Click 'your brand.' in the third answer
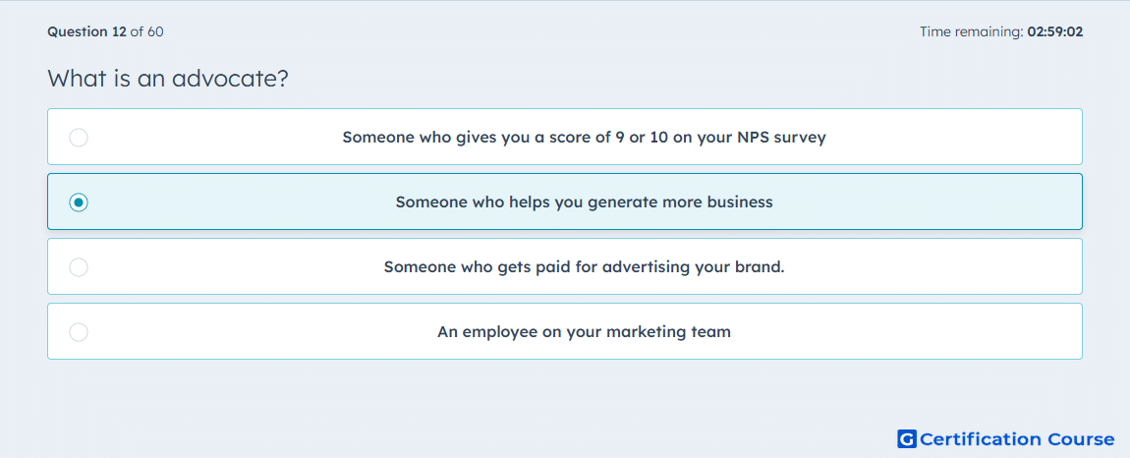The image size is (1130, 458). pyautogui.click(x=740, y=267)
